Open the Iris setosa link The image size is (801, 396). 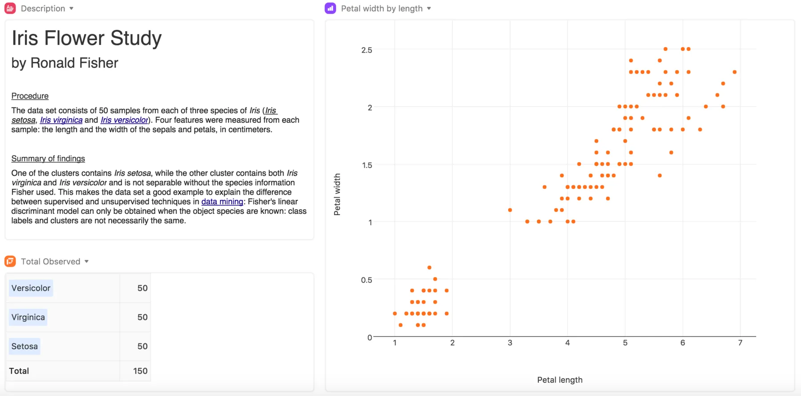[24, 120]
